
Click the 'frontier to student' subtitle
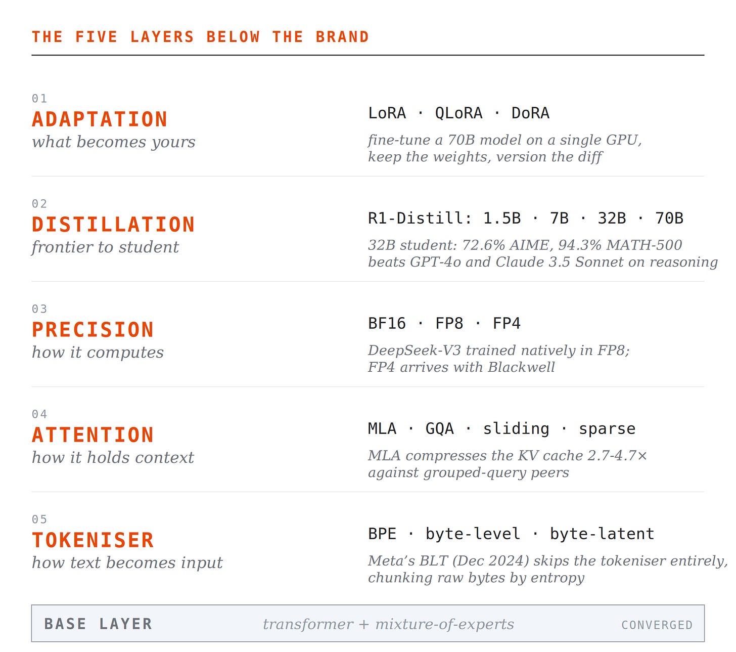(105, 247)
